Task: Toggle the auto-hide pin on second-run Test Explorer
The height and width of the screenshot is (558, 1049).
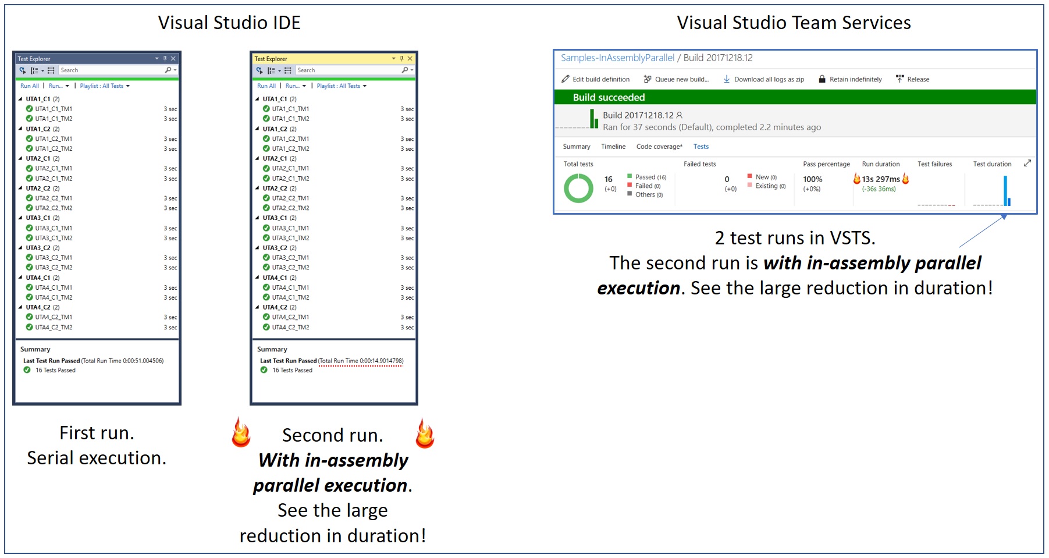Action: (402, 59)
